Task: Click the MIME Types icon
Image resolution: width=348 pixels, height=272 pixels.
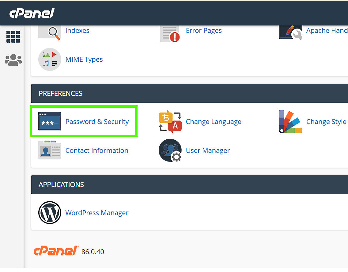Action: (x=50, y=59)
